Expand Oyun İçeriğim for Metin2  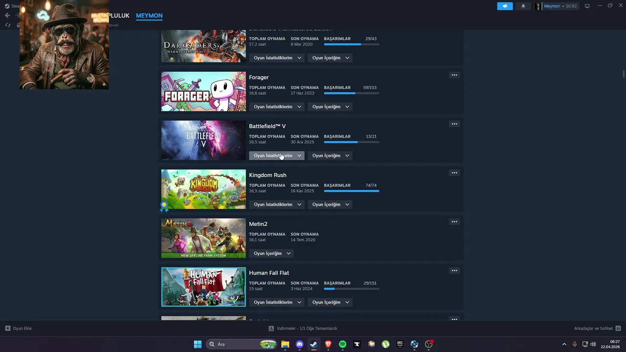[271, 253]
